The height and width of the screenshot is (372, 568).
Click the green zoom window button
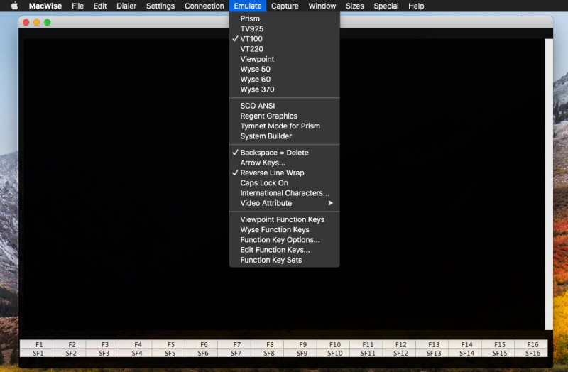click(47, 23)
